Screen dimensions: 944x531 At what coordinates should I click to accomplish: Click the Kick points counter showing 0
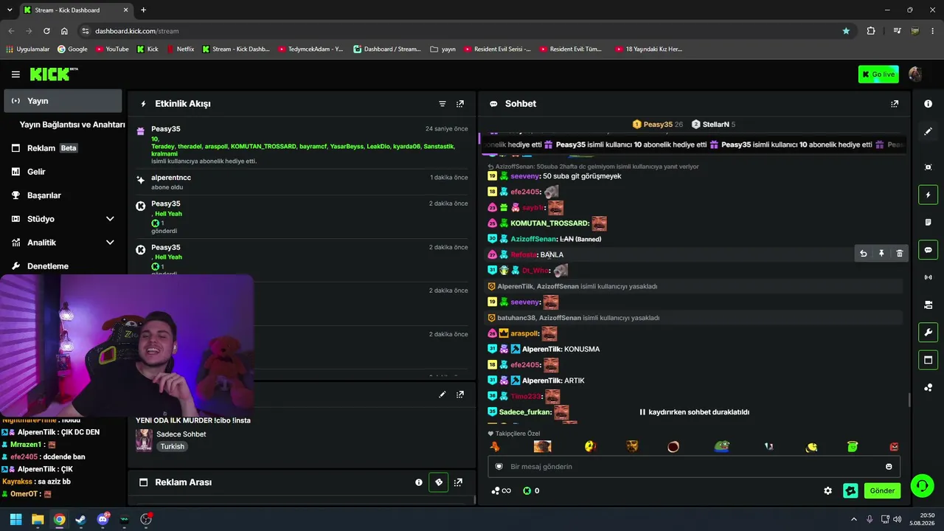click(531, 490)
